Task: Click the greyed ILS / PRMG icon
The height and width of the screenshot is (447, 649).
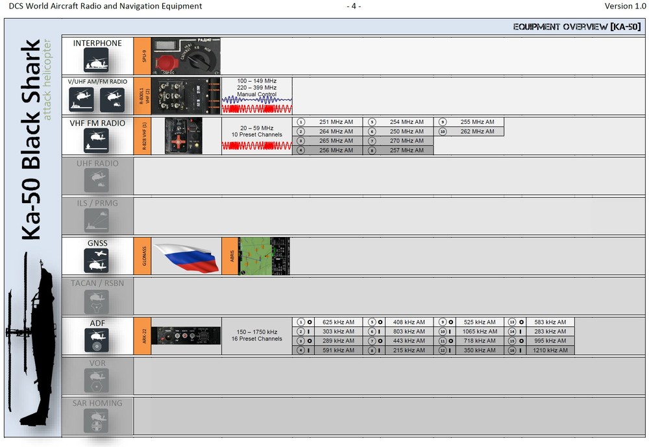Action: tap(97, 220)
